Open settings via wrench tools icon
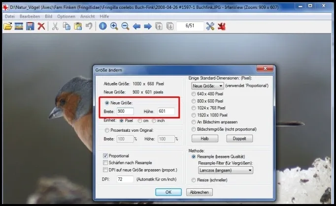336x206 pixels. (x=210, y=26)
